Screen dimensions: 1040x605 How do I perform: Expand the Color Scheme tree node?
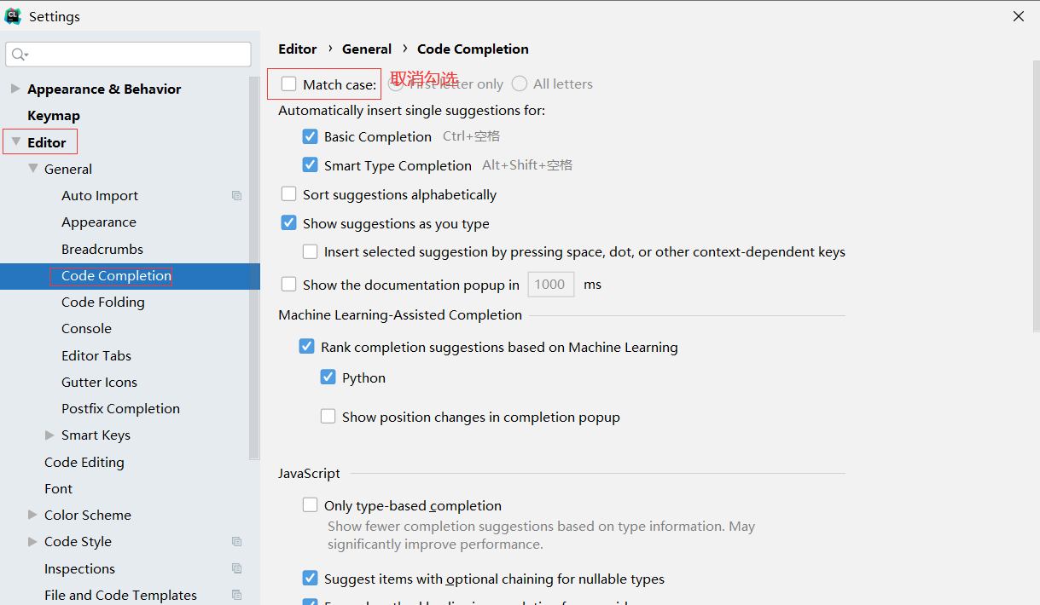tap(32, 516)
